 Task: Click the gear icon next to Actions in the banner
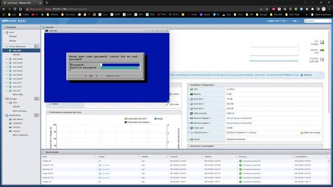[302, 75]
